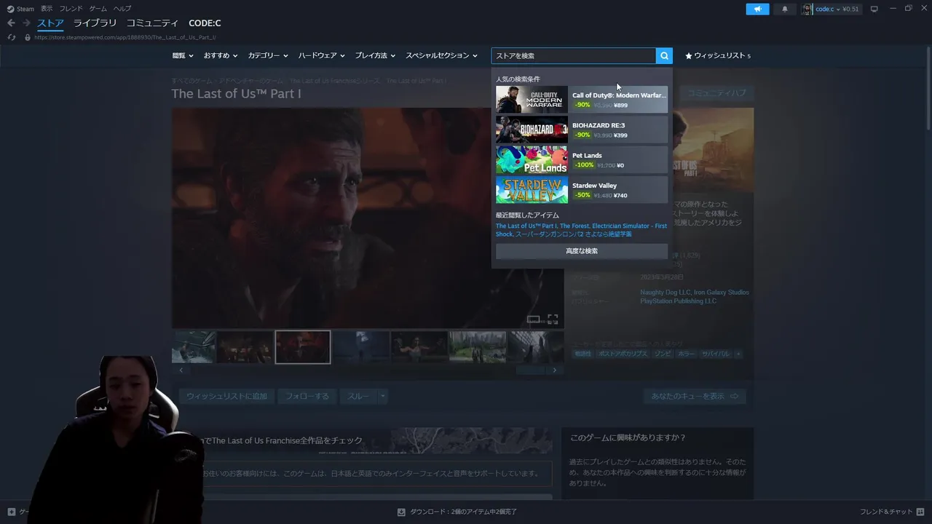Expand the カテゴリー dropdown
The image size is (932, 524).
(268, 55)
